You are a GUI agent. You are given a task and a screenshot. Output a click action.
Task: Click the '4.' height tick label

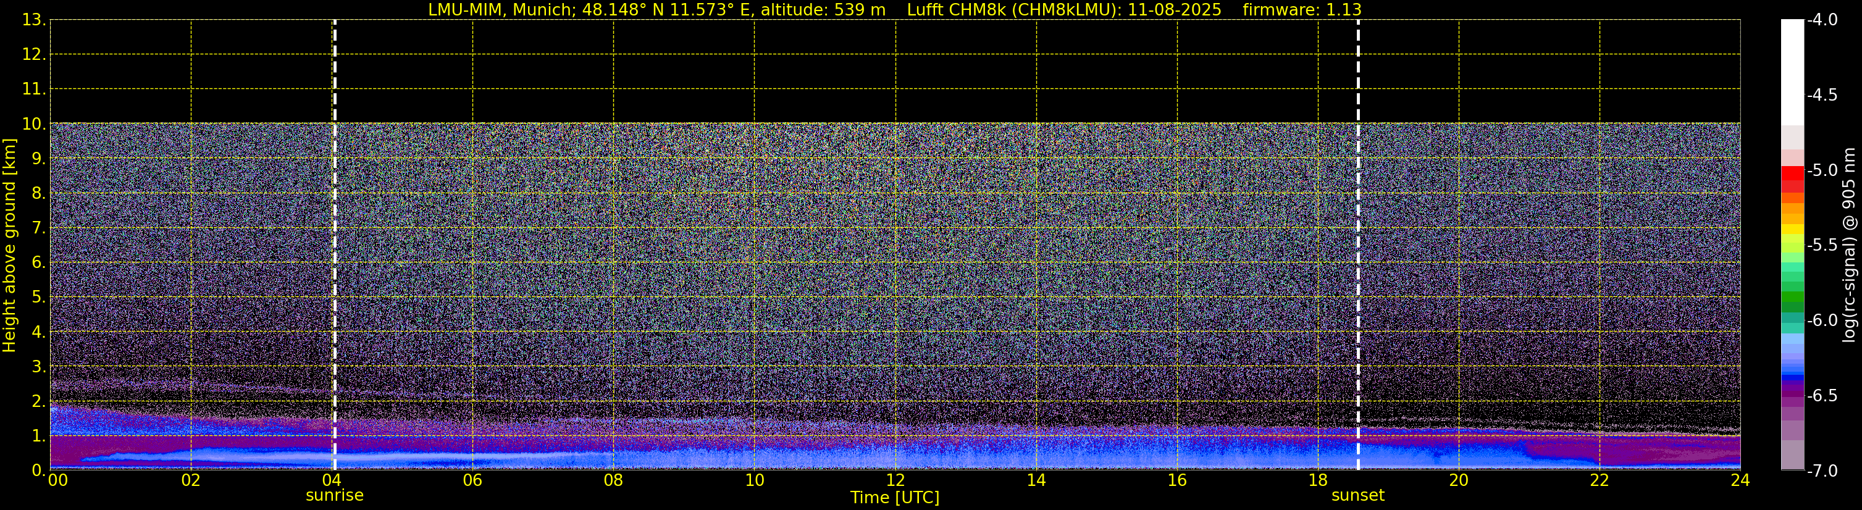point(38,332)
